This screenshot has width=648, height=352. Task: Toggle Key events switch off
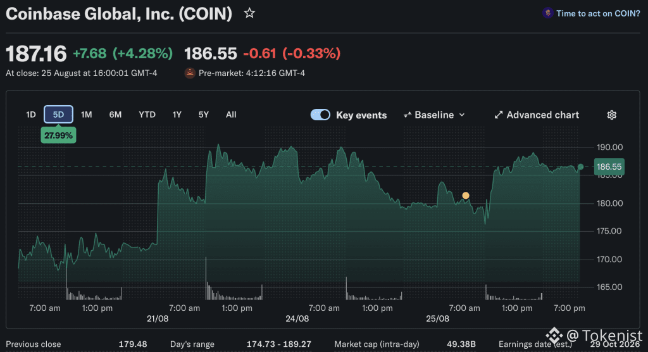coord(320,115)
